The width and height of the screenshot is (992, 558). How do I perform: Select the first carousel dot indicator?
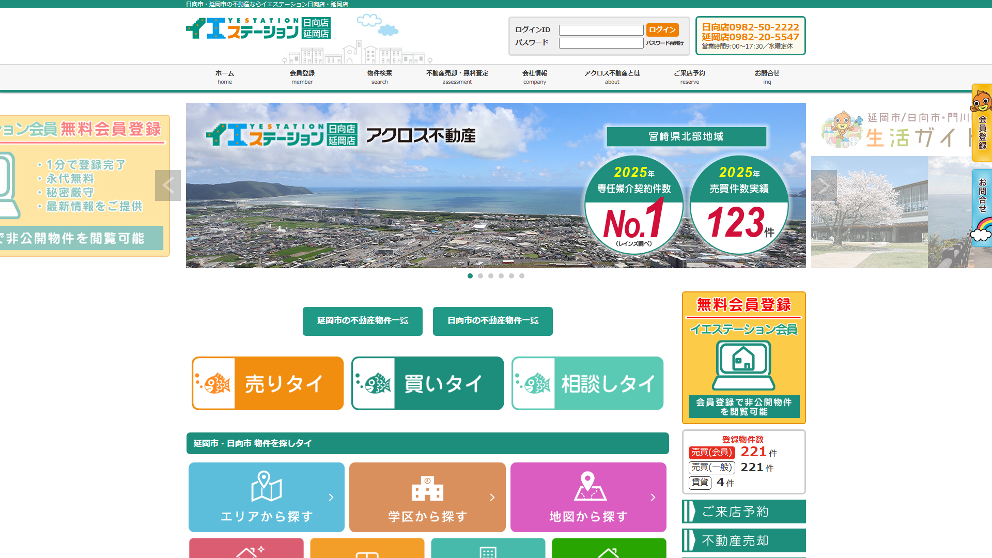(x=470, y=276)
